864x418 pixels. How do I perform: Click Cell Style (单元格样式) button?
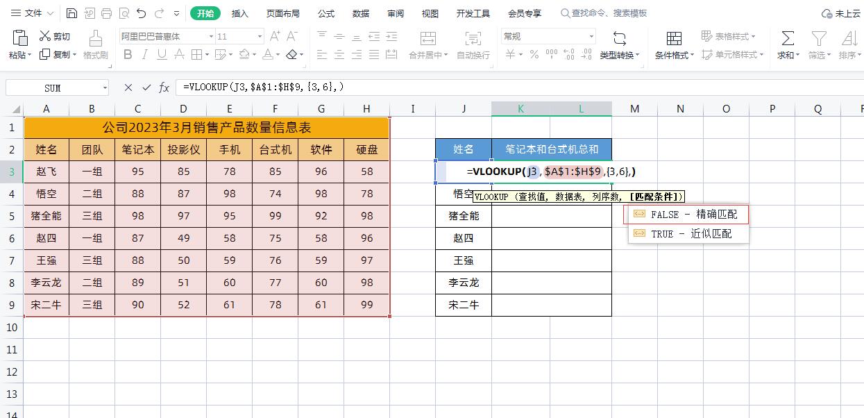point(732,54)
